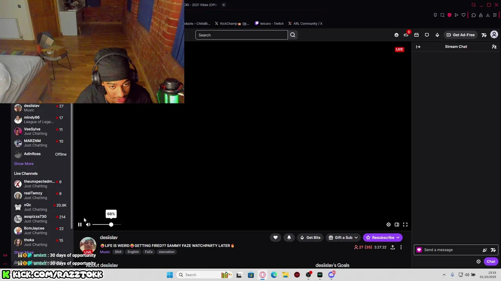The image size is (501, 281).
Task: Expand Show More under followed channels
Action: pyautogui.click(x=24, y=164)
